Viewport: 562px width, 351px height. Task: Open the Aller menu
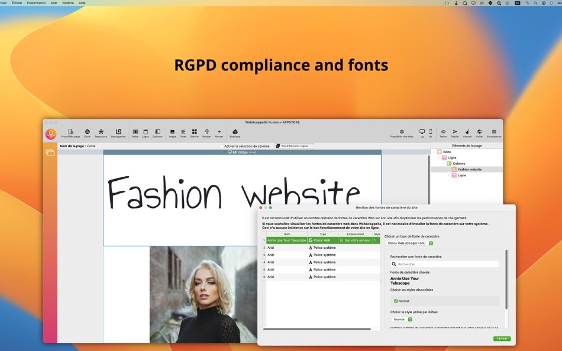click(x=54, y=3)
